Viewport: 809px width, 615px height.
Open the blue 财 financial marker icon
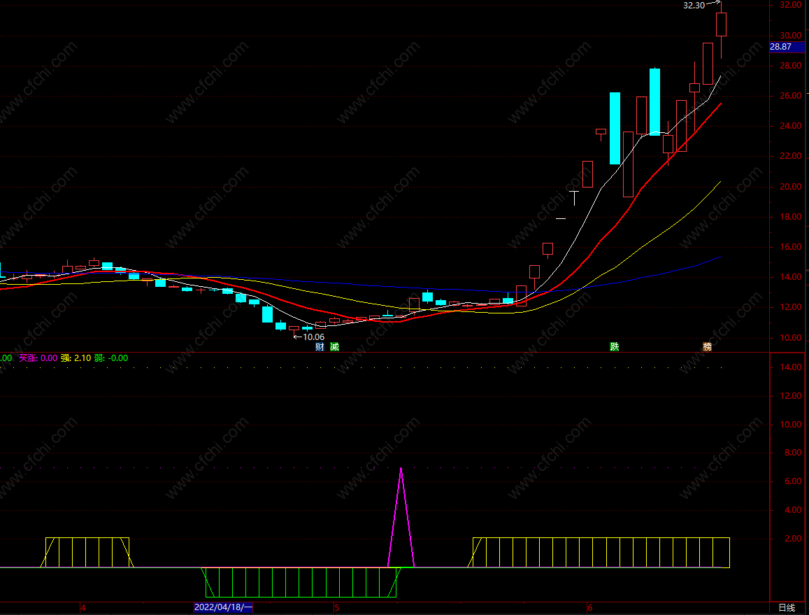pos(320,347)
